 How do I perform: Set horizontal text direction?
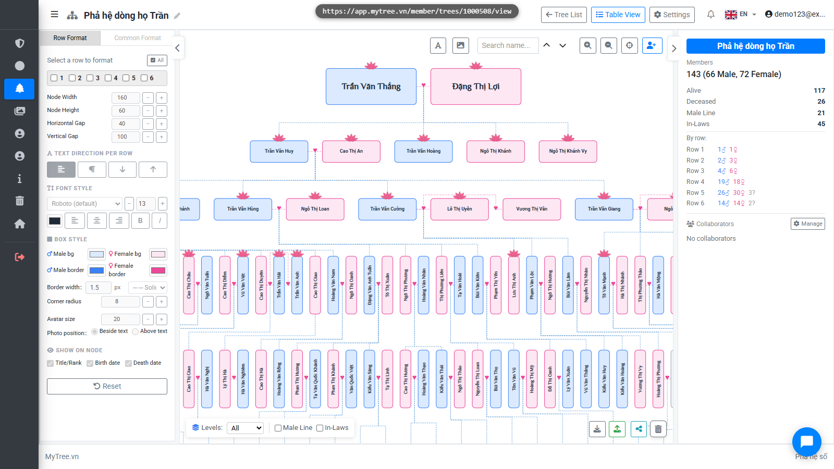61,169
